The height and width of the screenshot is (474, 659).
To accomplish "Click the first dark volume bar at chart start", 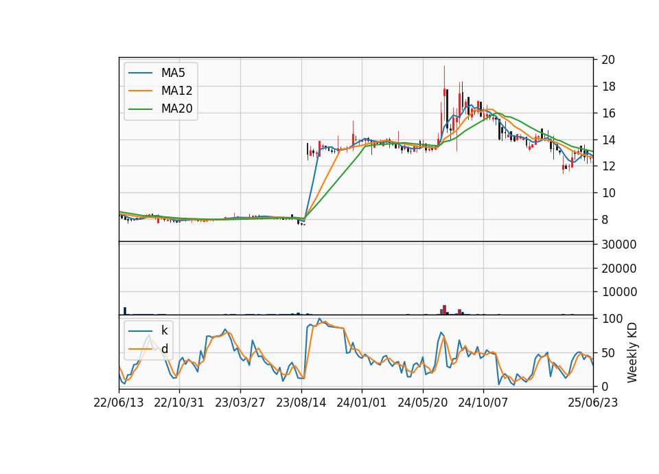I will point(125,311).
